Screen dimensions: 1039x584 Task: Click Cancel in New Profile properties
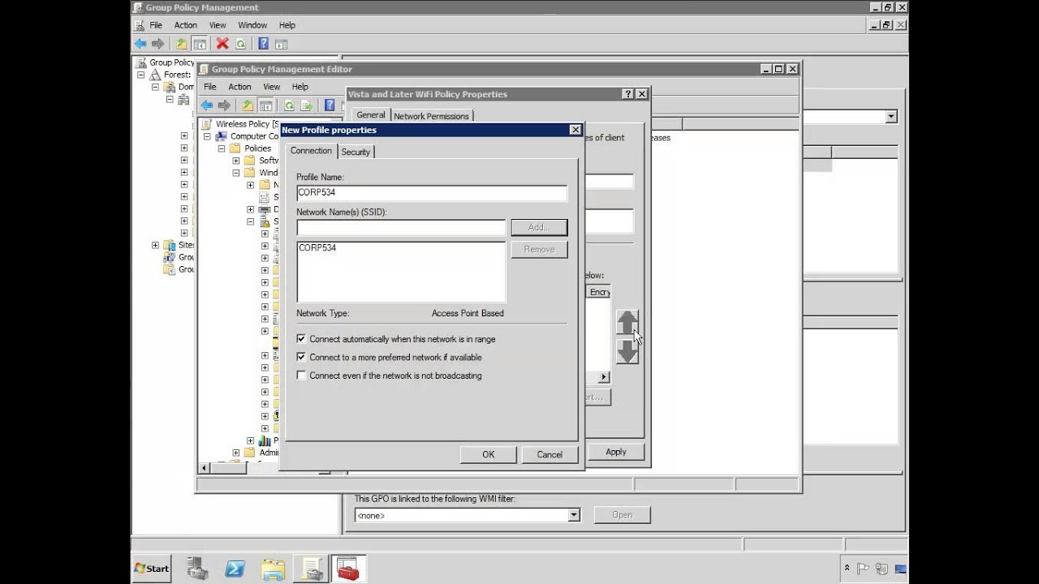(x=550, y=454)
